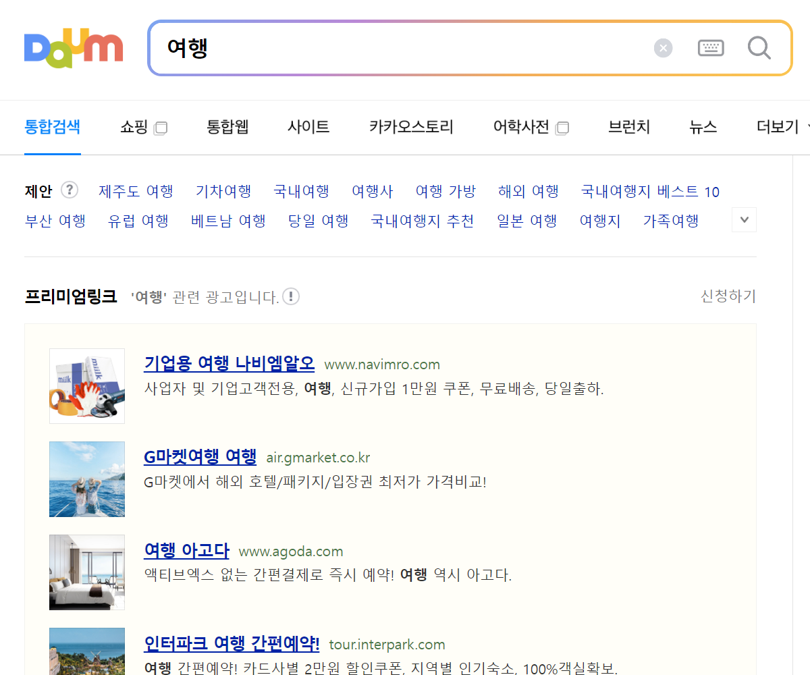Viewport: 810px width, 675px height.
Task: Select suggestion 가족여행
Action: [x=671, y=221]
